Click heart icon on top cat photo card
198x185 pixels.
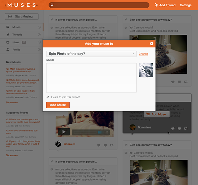coord(173,82)
